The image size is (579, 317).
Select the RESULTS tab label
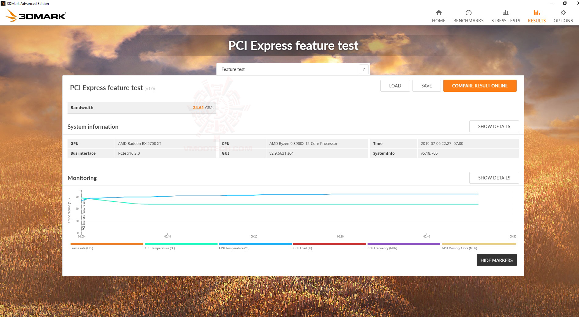[x=537, y=21]
